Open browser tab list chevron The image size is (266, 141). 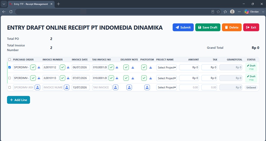click(4, 4)
